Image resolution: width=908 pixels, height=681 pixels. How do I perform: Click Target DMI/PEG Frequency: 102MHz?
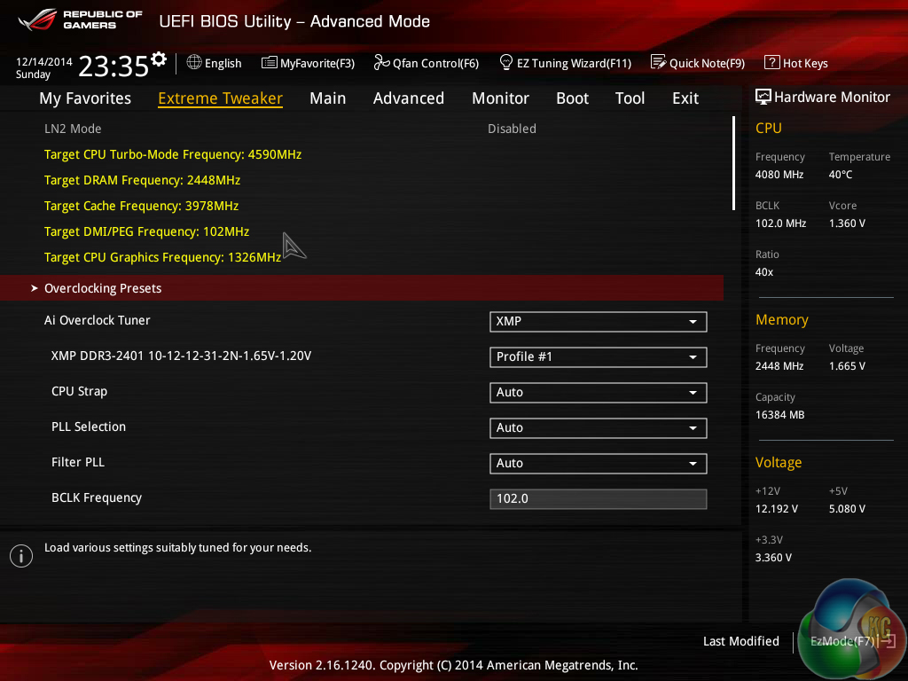(146, 231)
